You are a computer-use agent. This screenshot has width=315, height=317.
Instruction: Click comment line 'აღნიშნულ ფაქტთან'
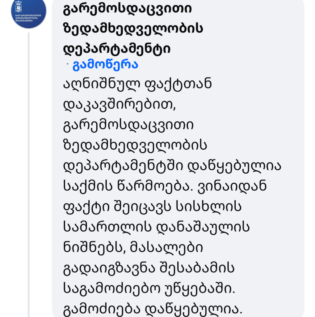(x=137, y=85)
